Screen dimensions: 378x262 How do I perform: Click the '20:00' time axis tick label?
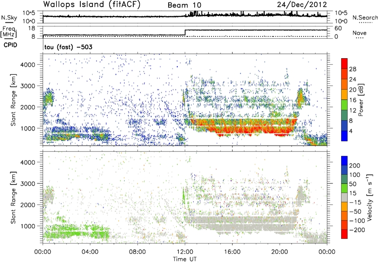pos(279,252)
